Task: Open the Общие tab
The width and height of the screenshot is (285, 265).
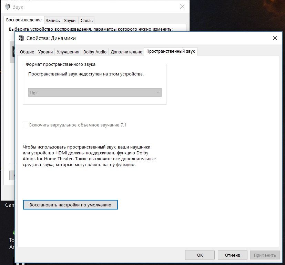Action: coord(27,52)
